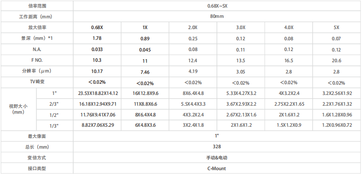Click the TV畸变 row label
This screenshot has height=176, width=362.
click(x=37, y=82)
